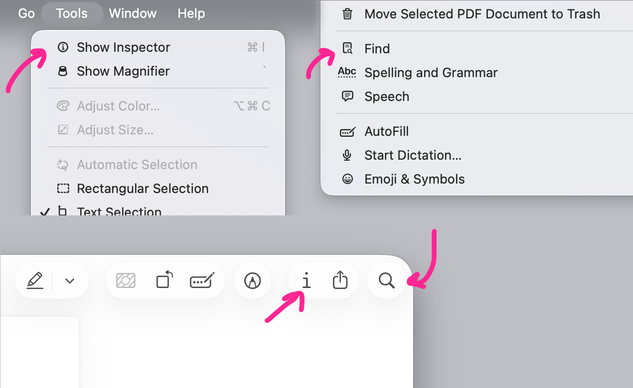
Task: Click the Form Filling toolbar icon
Action: pyautogui.click(x=202, y=281)
